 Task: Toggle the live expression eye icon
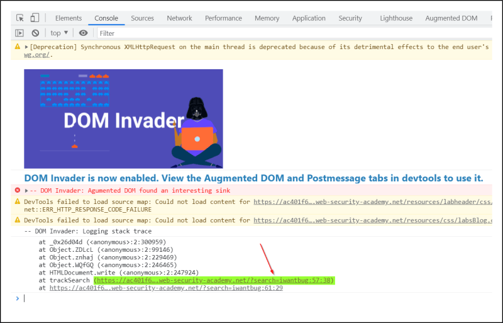(84, 33)
